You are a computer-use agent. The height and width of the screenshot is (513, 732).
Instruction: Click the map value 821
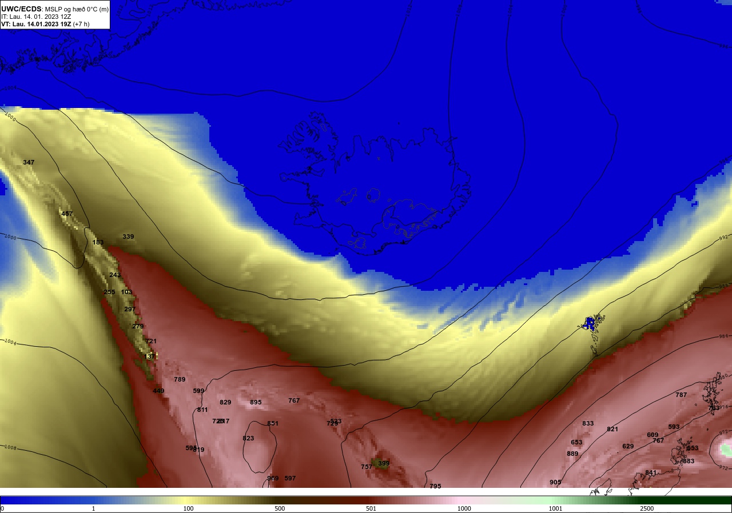tap(612, 429)
